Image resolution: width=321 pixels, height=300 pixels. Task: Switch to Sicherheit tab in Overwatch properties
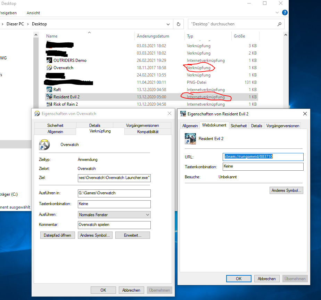pyautogui.click(x=55, y=125)
